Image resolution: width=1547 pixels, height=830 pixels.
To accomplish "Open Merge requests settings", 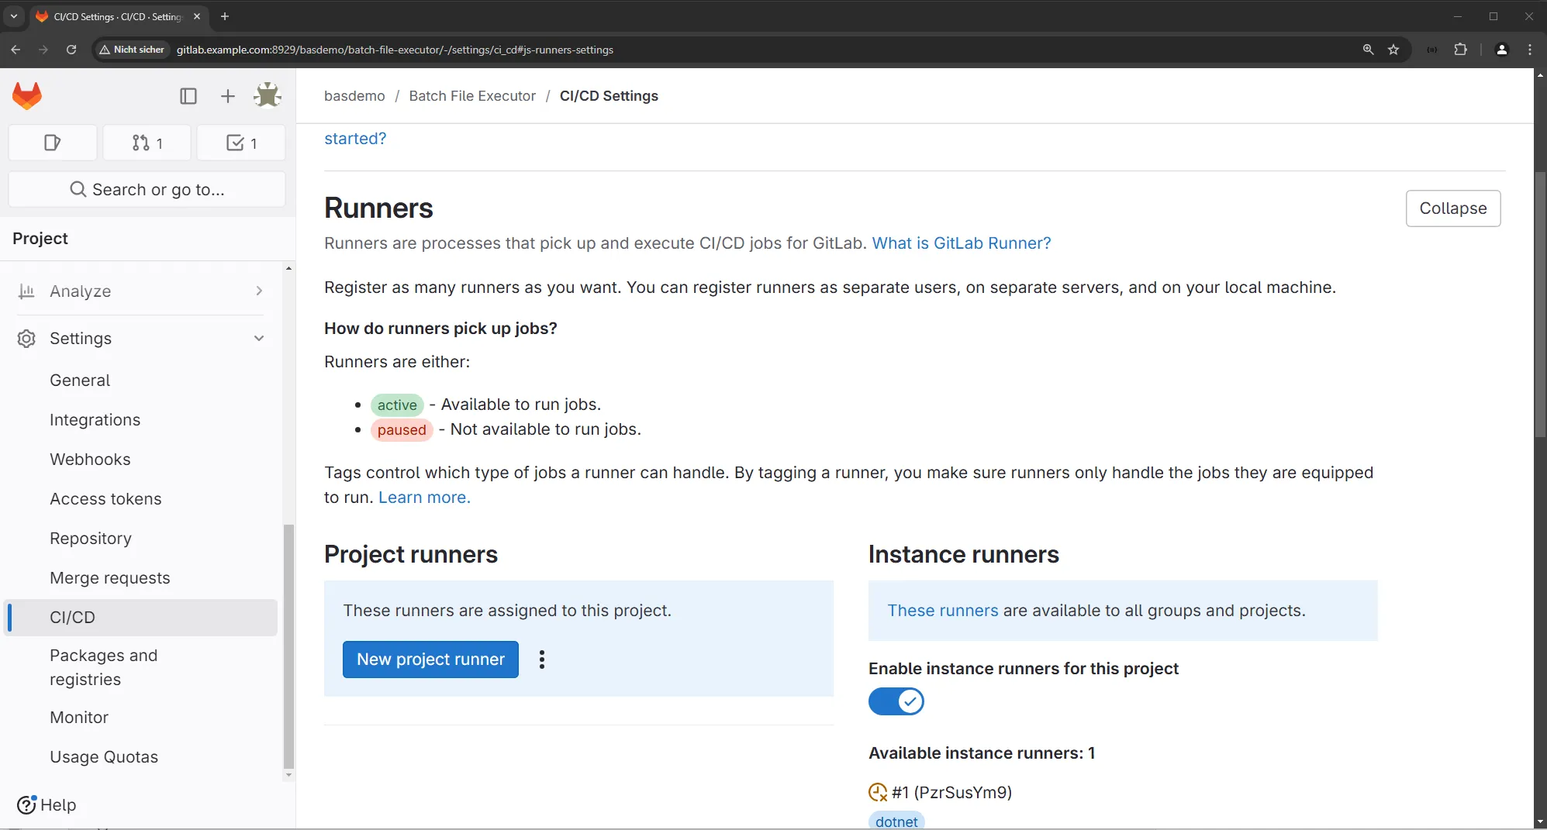I will pos(109,578).
